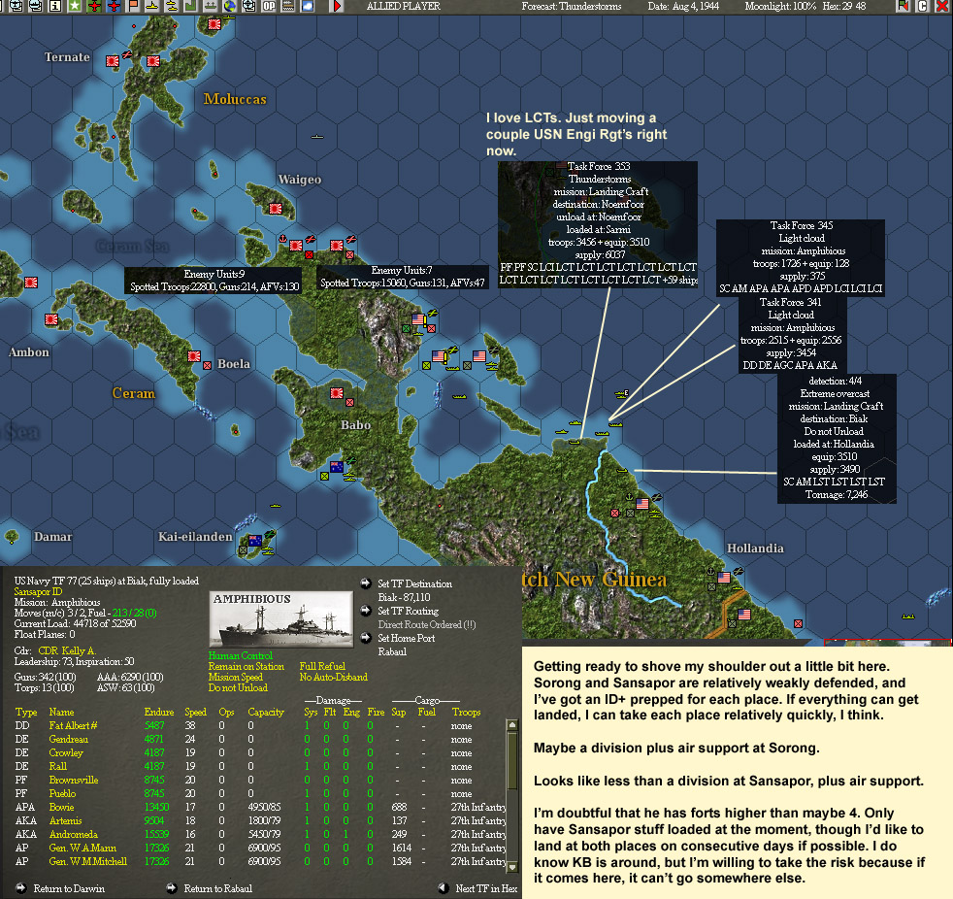
Task: Toggle the Do not Unload setting
Action: tap(238, 687)
